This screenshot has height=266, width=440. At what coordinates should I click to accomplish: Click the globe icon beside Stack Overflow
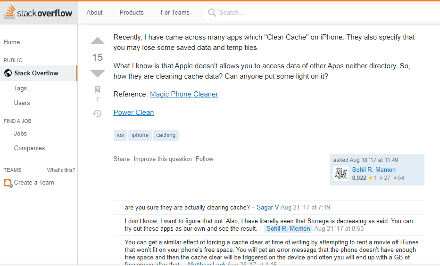click(8, 73)
